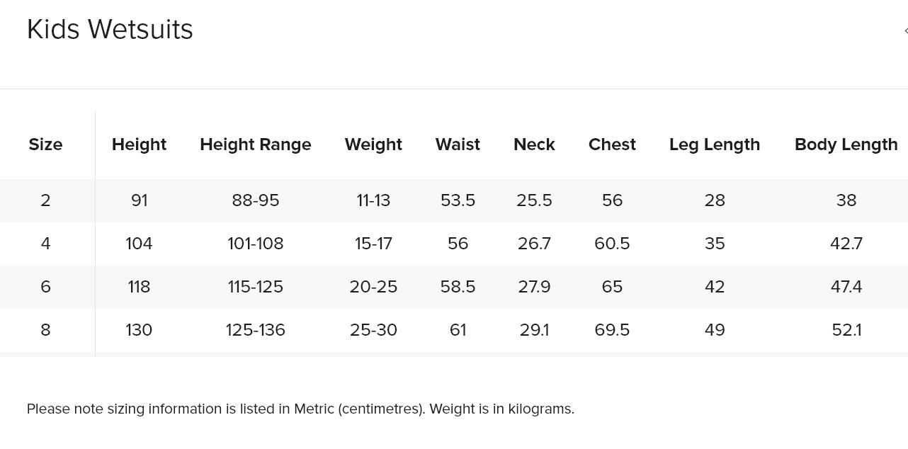Select the 25-30 weight cell
The image size is (908, 449).
click(373, 330)
